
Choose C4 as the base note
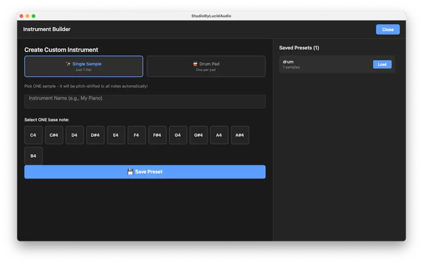coord(33,135)
